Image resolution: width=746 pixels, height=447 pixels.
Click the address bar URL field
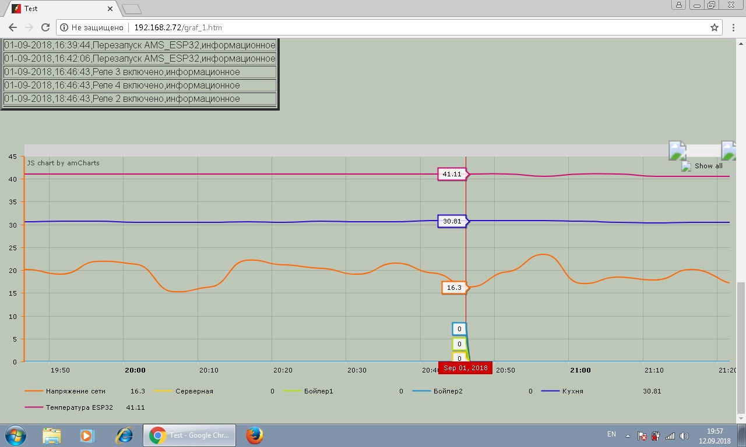click(x=408, y=27)
